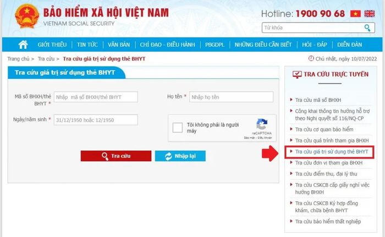The image size is (385, 237).
Task: Click the reCAPTCHA logo icon
Action: coord(262,124)
